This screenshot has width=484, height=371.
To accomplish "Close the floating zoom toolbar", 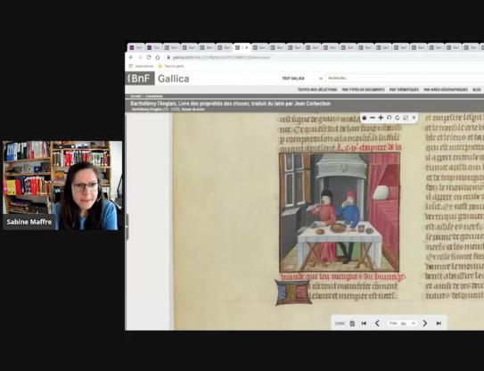I will (x=414, y=118).
